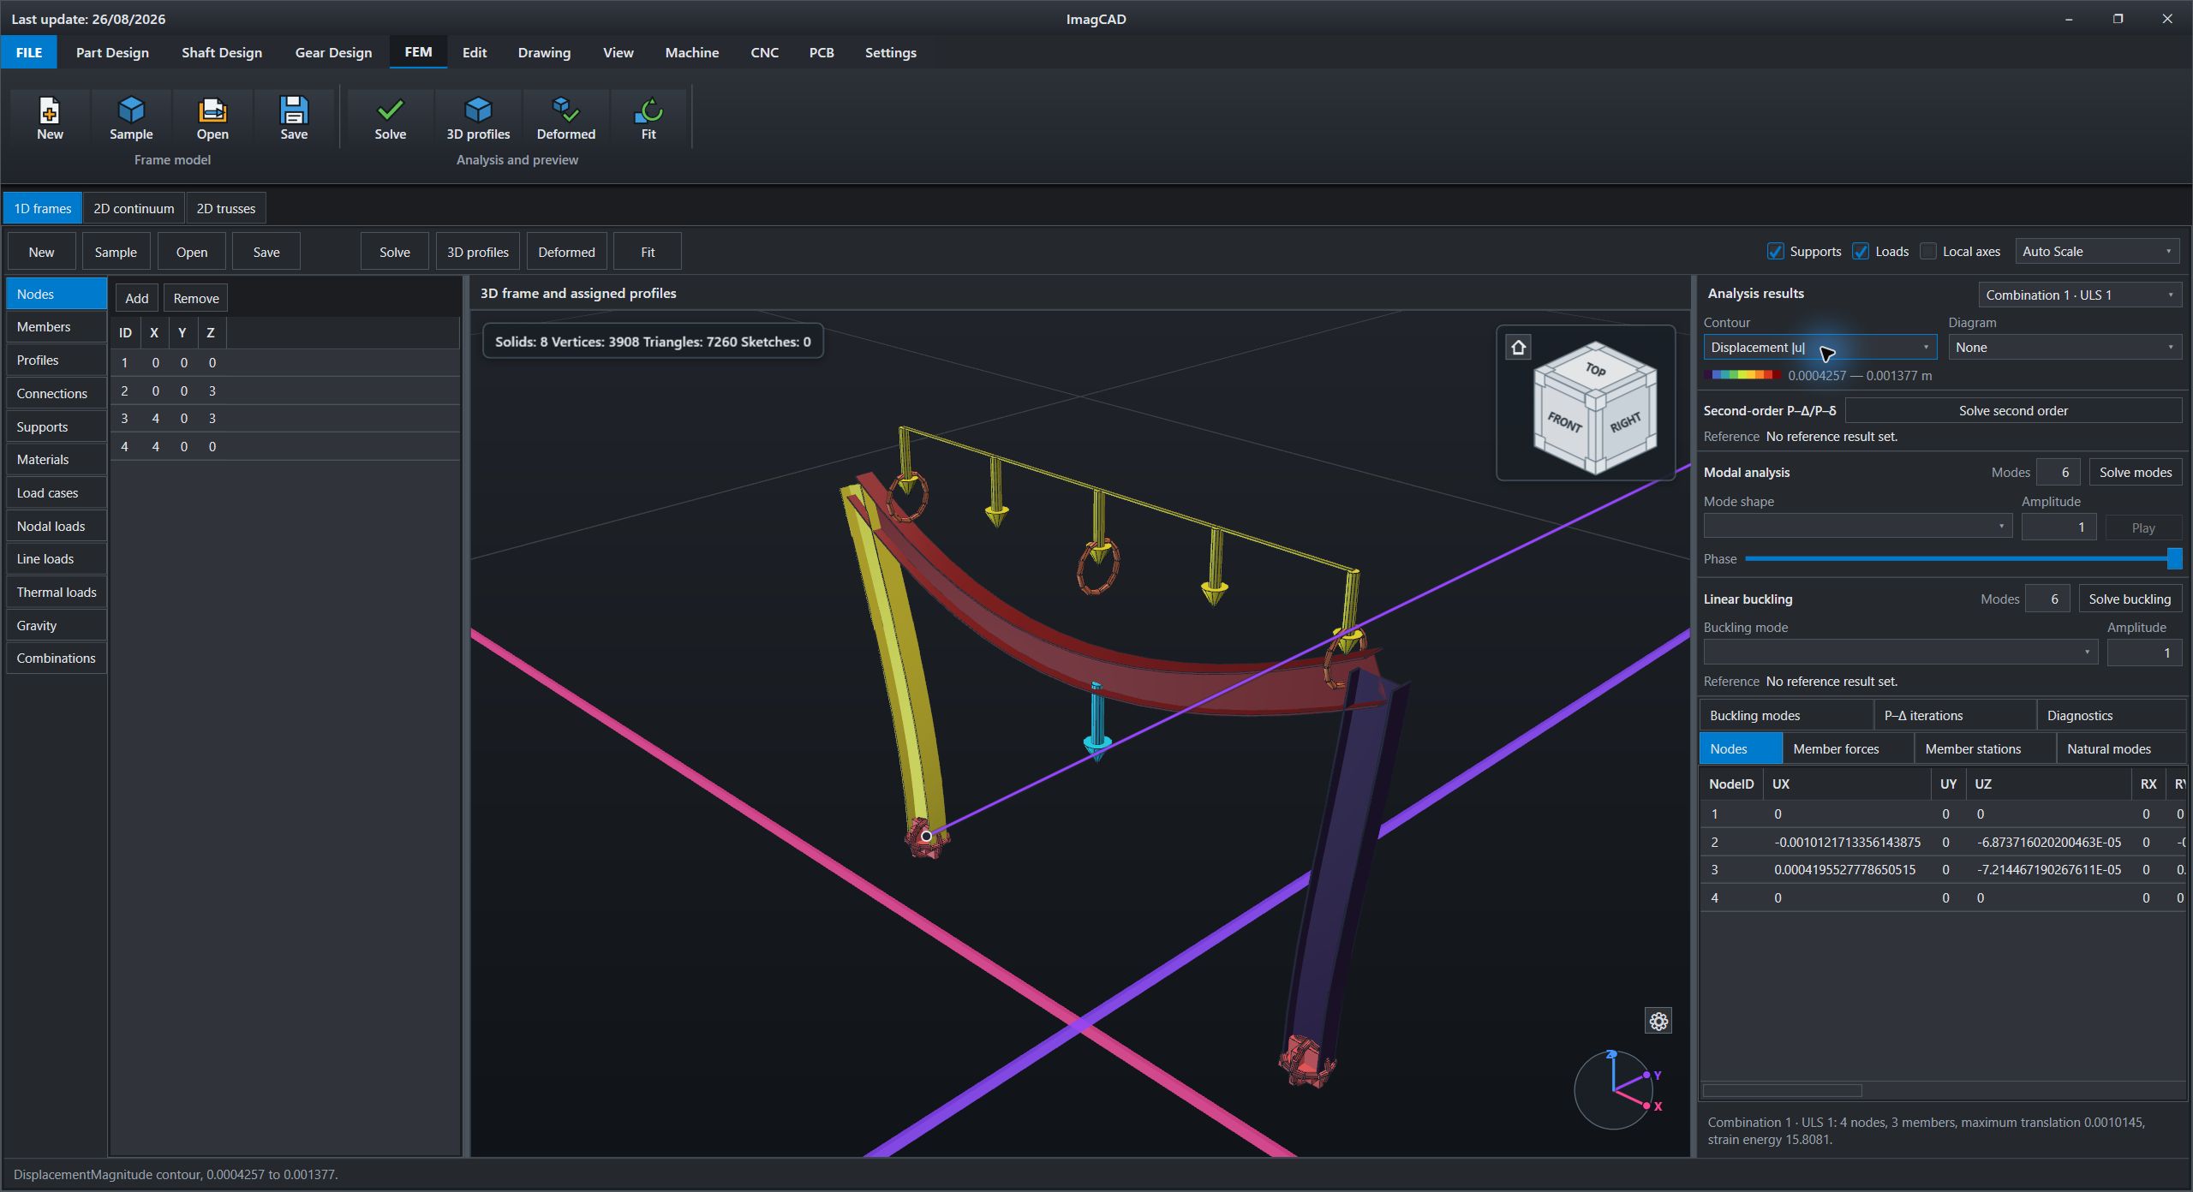Select Combinations in the side list
Image resolution: width=2193 pixels, height=1192 pixels.
(x=57, y=658)
